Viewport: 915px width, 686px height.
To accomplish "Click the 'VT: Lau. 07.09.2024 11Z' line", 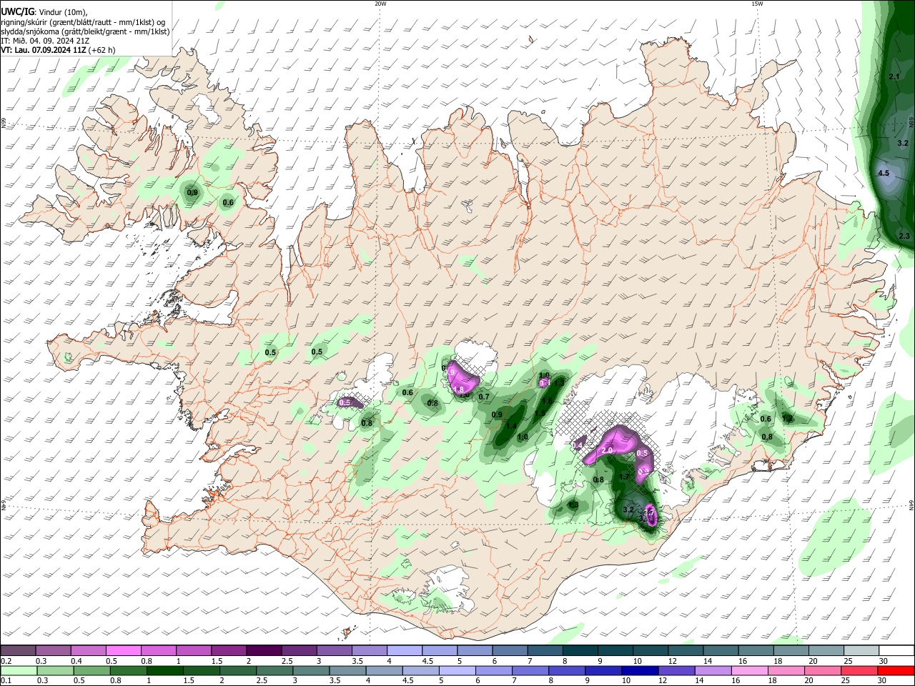I will pos(44,50).
